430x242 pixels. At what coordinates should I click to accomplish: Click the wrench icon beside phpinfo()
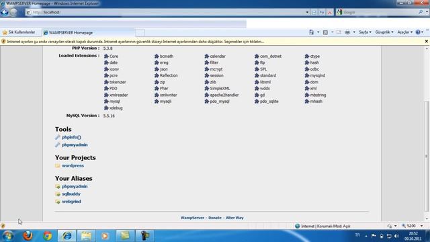tap(58, 137)
